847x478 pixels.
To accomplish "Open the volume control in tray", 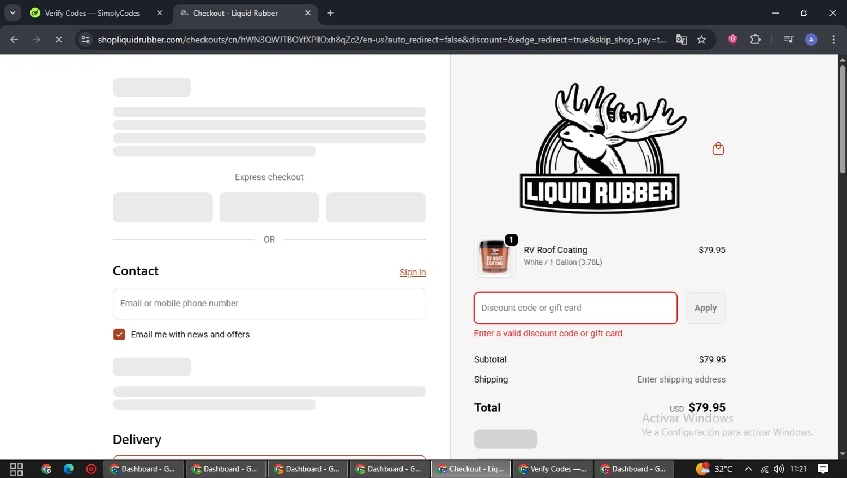I will coord(779,469).
